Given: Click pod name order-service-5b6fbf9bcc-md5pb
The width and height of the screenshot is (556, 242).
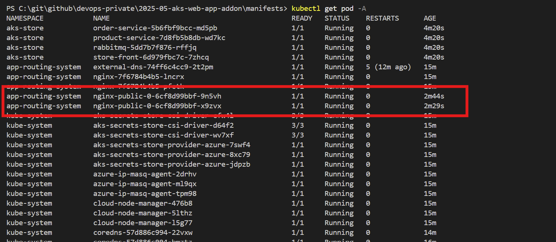Looking at the screenshot, I should click(155, 28).
